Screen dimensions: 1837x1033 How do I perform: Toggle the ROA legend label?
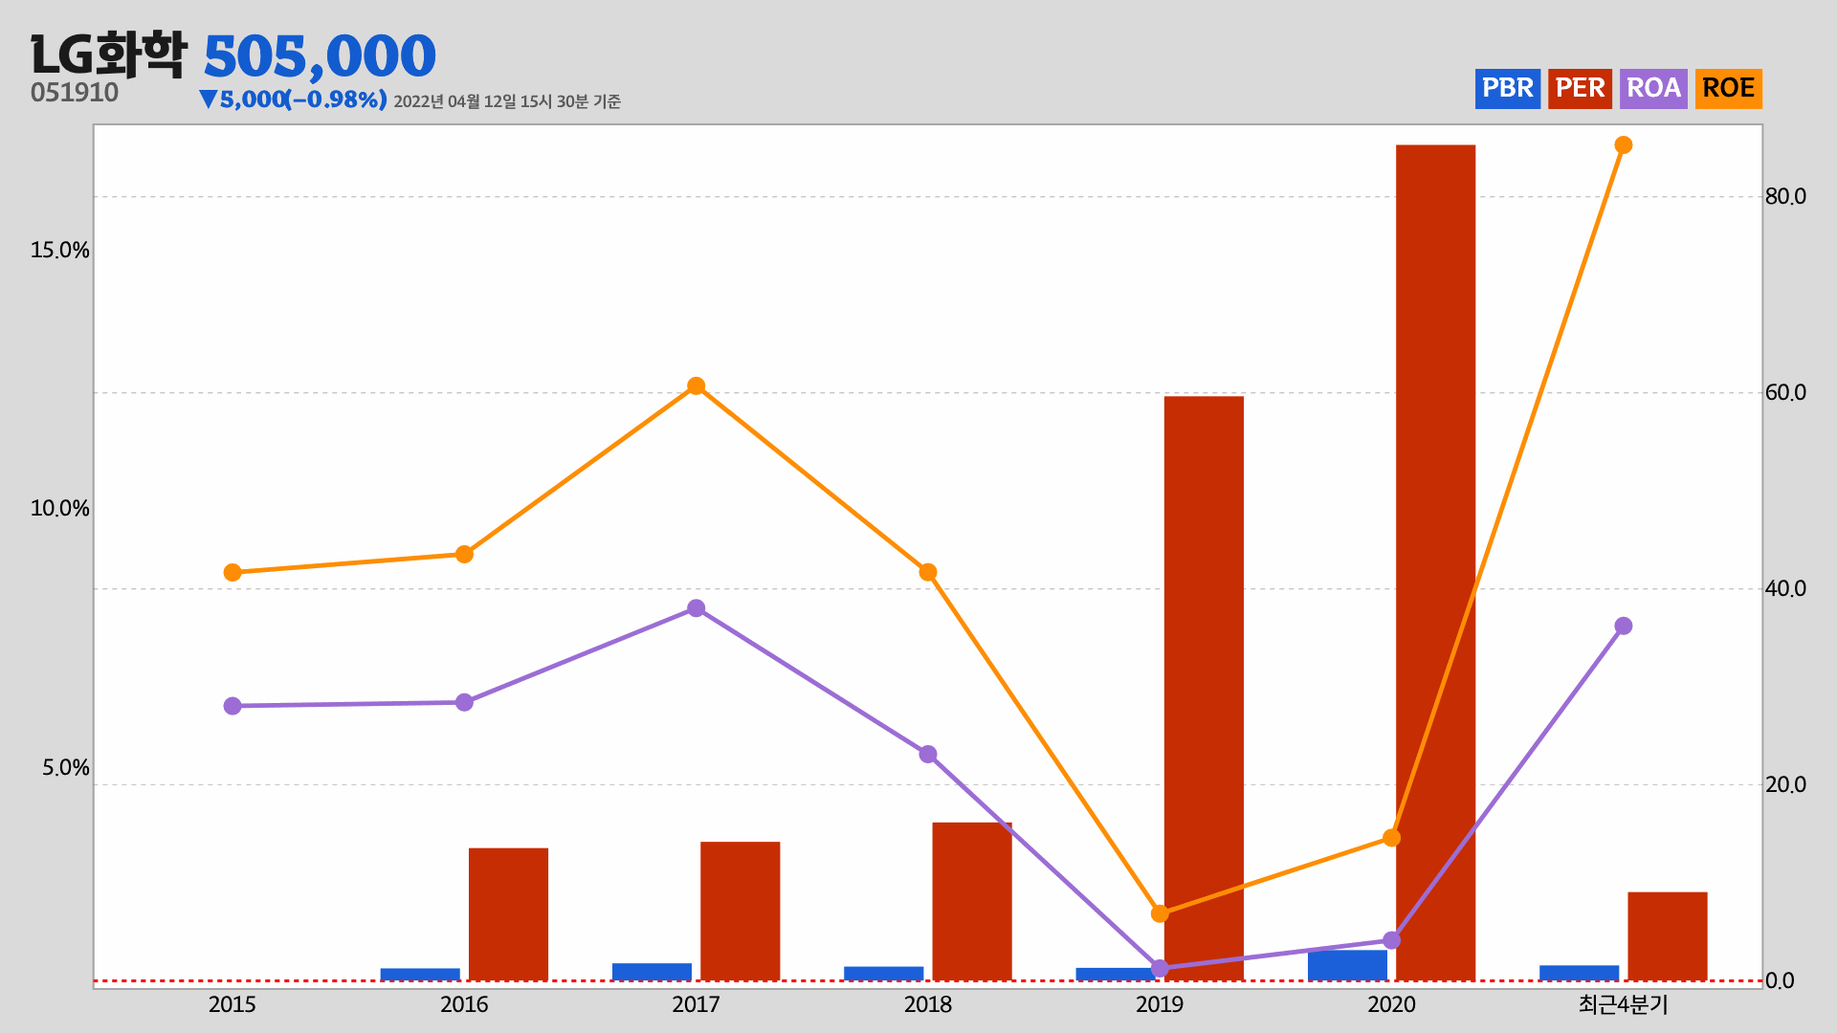pos(1653,88)
